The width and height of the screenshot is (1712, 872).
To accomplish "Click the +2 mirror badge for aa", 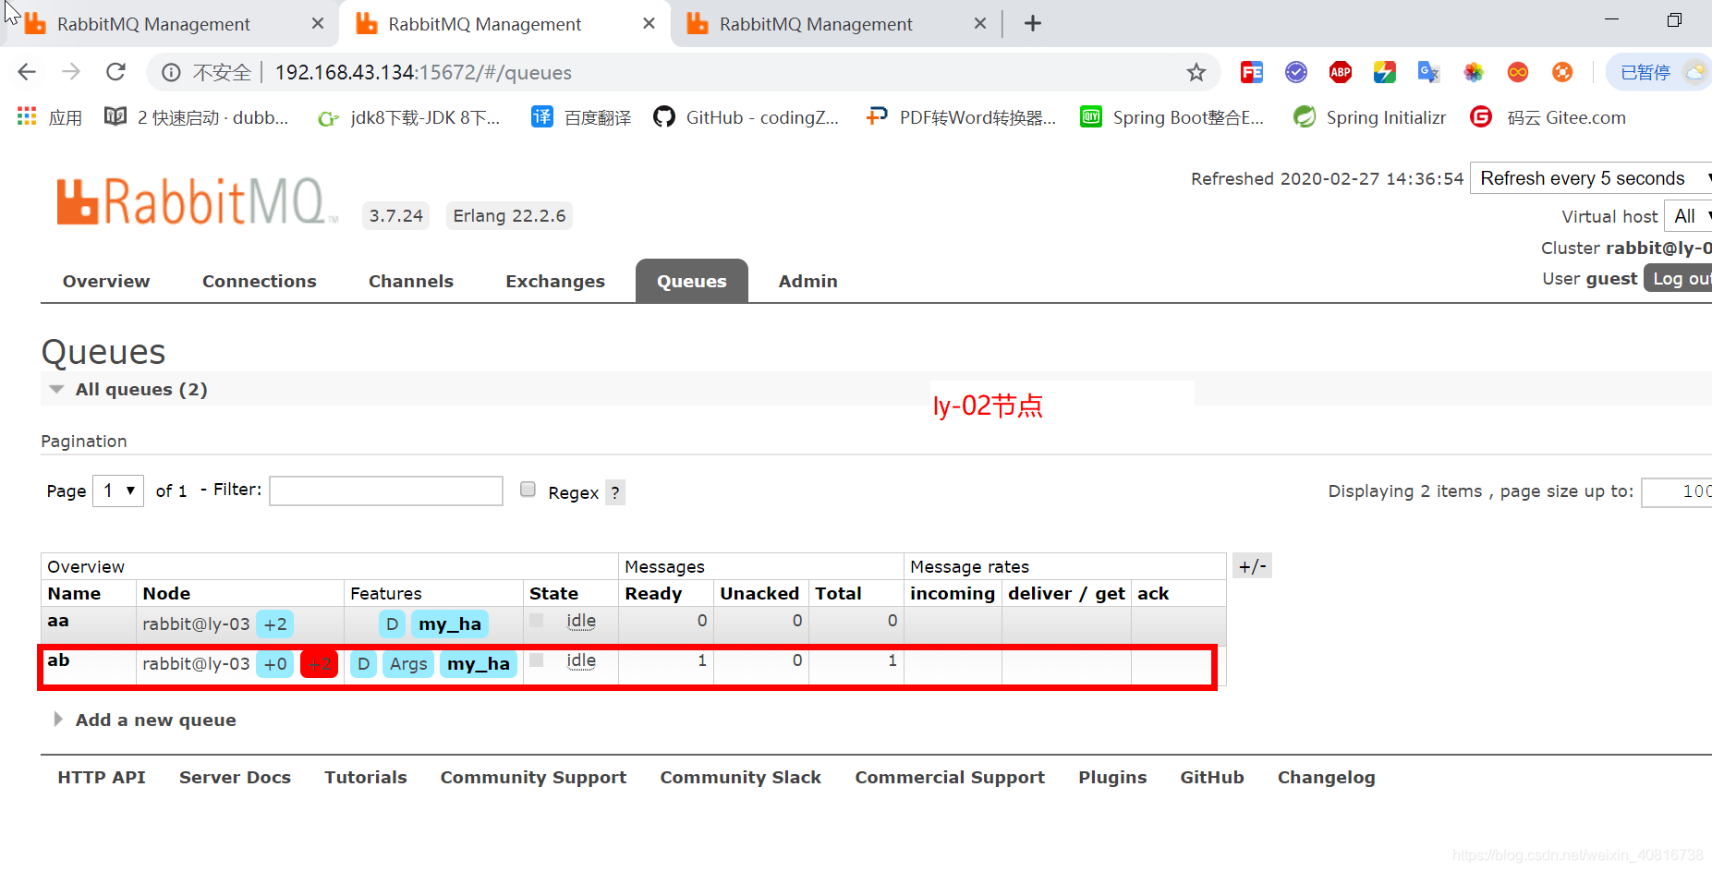I will point(275,624).
